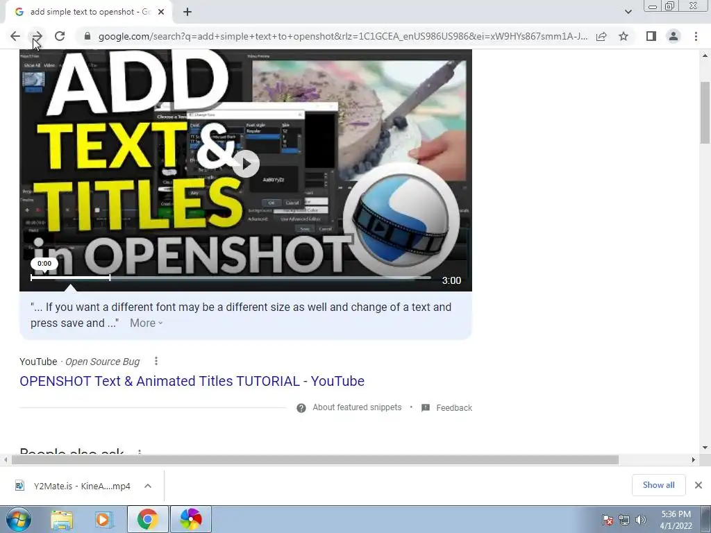Reload the Google search page
The width and height of the screenshot is (711, 533).
(60, 36)
